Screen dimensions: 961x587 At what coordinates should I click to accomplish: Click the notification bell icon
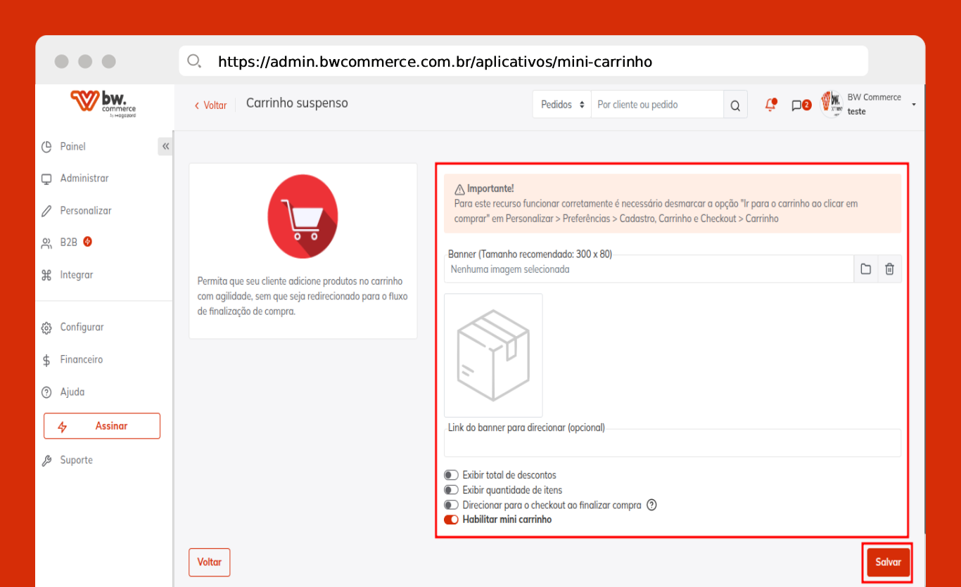771,105
